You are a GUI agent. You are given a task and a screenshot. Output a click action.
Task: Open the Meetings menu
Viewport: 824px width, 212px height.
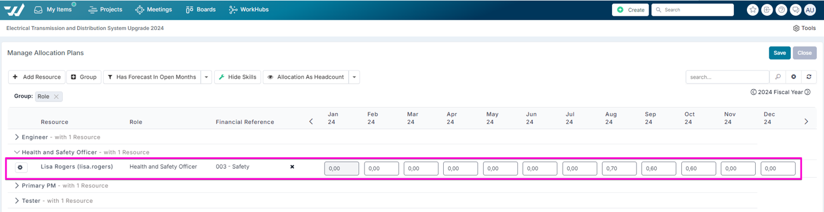coord(154,10)
